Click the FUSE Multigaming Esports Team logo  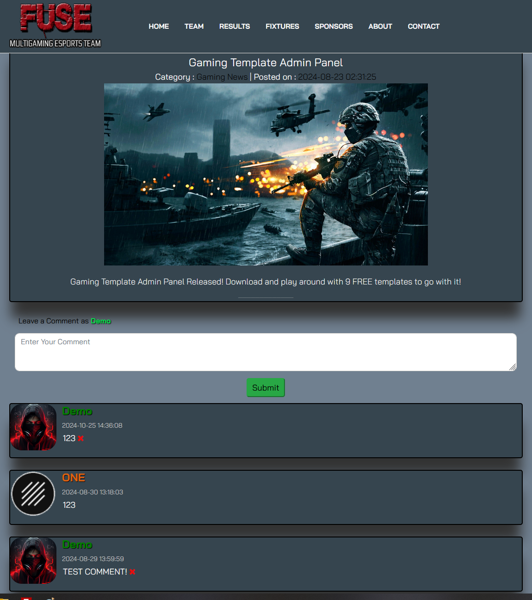(x=56, y=26)
